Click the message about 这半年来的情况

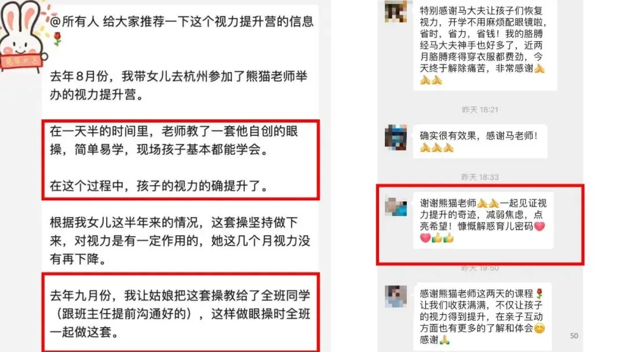180,241
